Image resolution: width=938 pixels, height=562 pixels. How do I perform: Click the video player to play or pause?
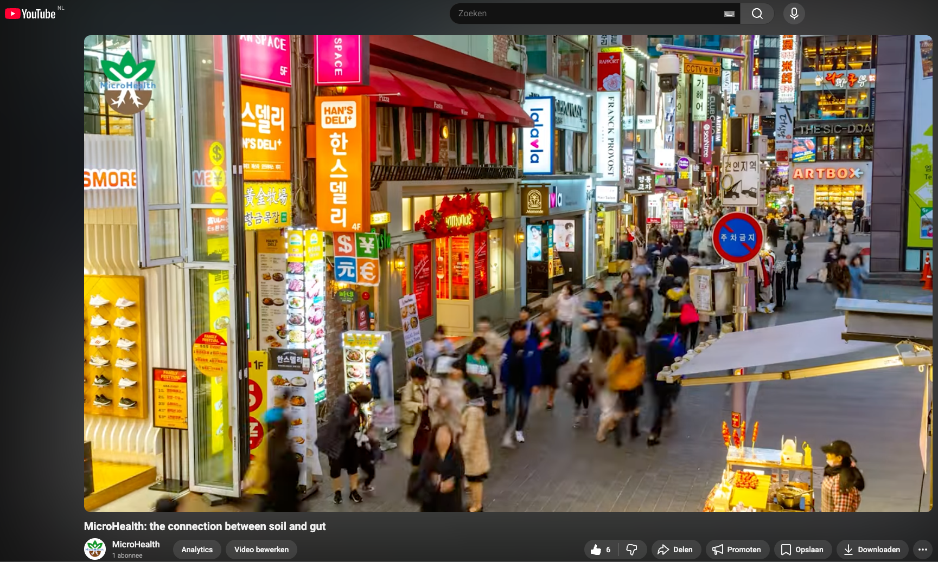tap(508, 273)
